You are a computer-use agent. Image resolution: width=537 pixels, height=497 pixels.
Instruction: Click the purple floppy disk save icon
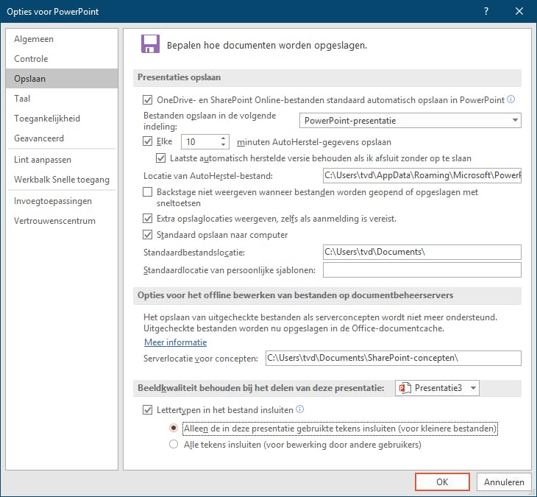point(150,44)
